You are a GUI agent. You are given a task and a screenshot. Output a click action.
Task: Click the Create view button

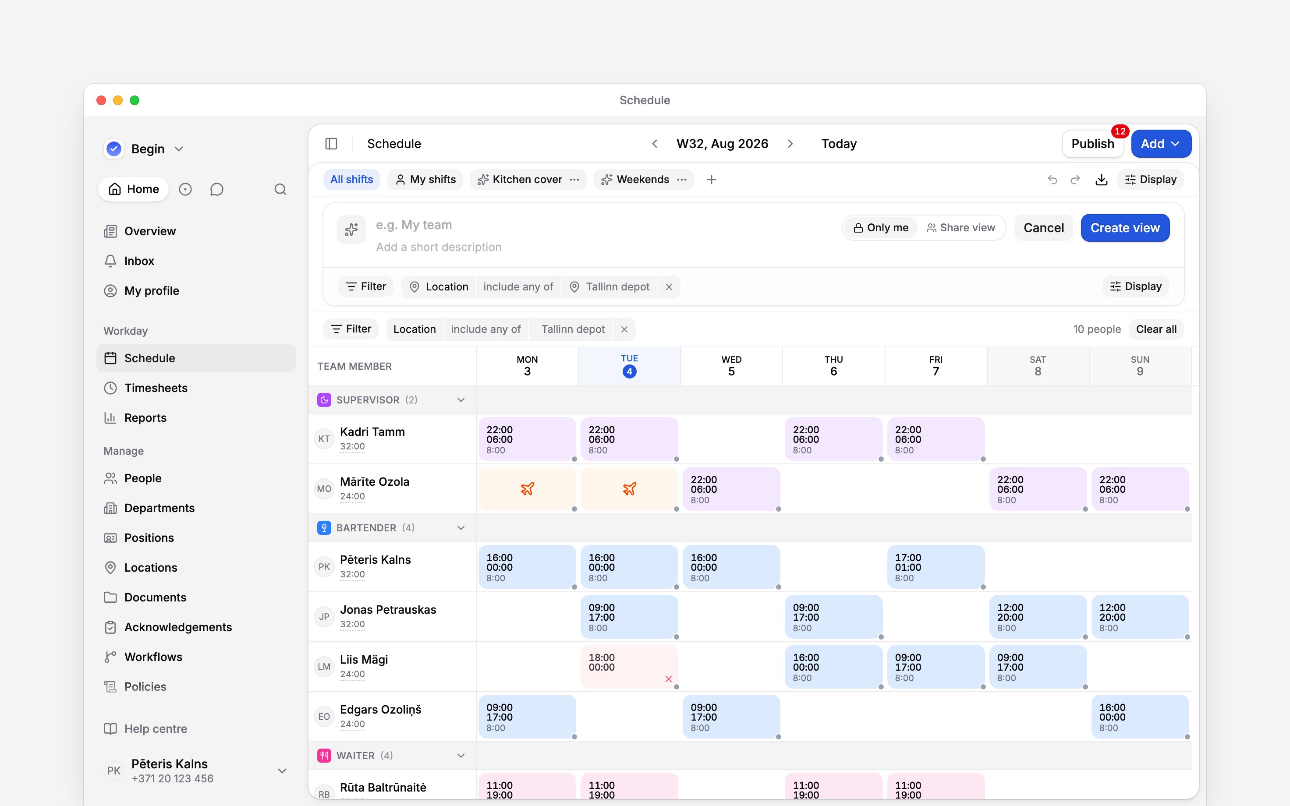(1125, 228)
